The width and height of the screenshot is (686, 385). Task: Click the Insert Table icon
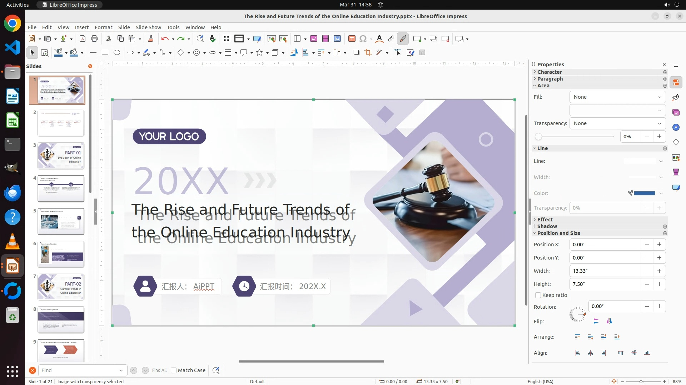click(x=297, y=39)
